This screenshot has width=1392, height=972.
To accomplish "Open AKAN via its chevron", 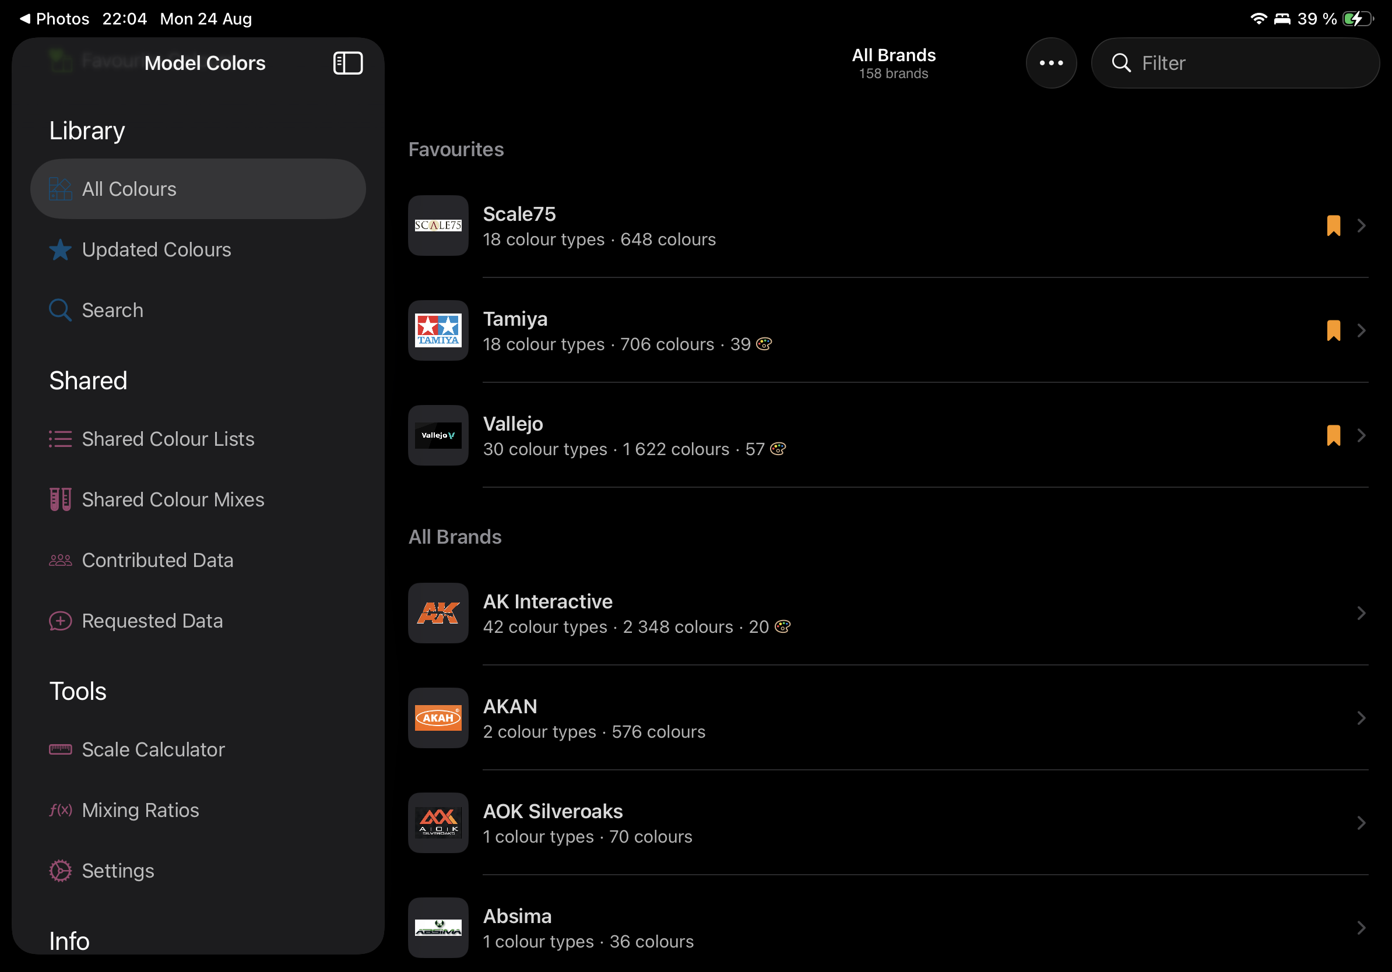I will [x=1361, y=718].
